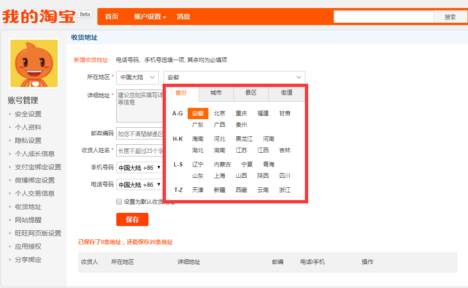Go to 首页 in top navigation
The image size is (468, 288).
click(112, 17)
